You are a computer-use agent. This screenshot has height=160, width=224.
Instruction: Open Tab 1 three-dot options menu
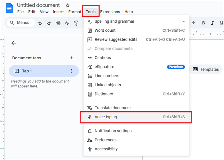(71, 71)
